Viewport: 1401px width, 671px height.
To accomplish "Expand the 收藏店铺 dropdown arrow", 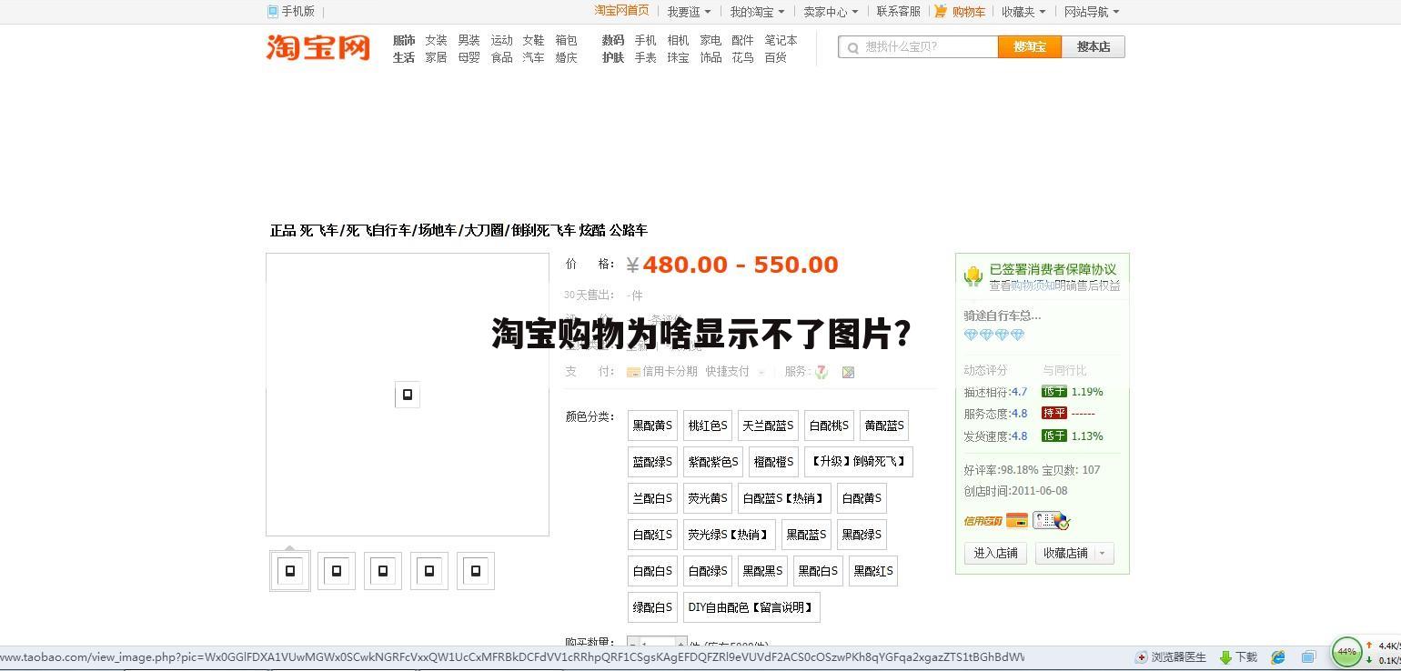I will (1100, 553).
